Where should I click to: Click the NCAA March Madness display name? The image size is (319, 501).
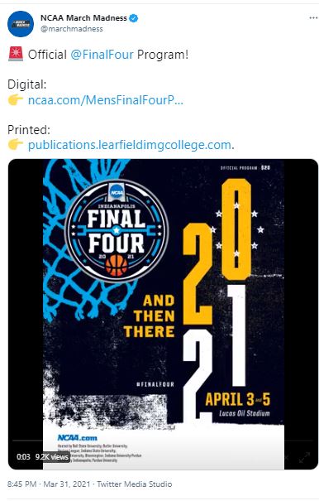pyautogui.click(x=83, y=18)
